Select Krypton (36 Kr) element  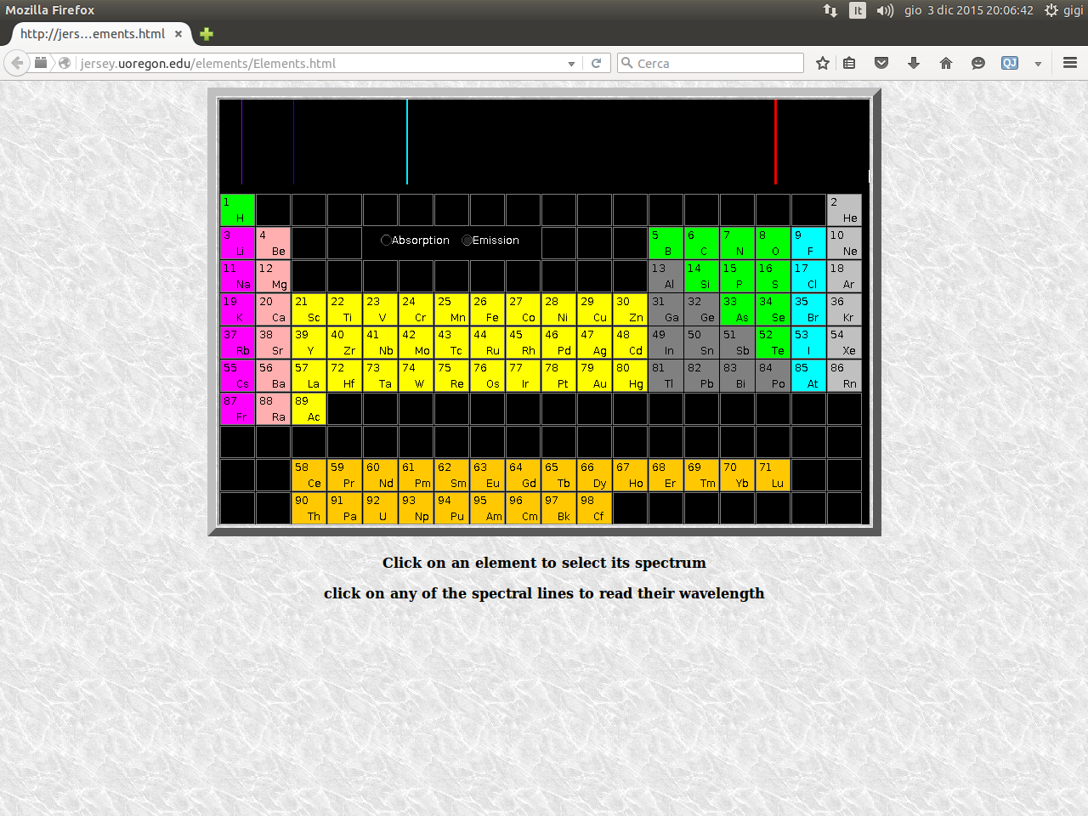pyautogui.click(x=845, y=309)
